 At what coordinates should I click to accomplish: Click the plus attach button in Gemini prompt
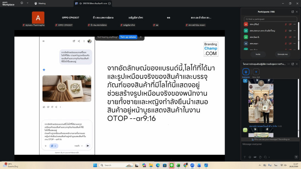click(46, 146)
